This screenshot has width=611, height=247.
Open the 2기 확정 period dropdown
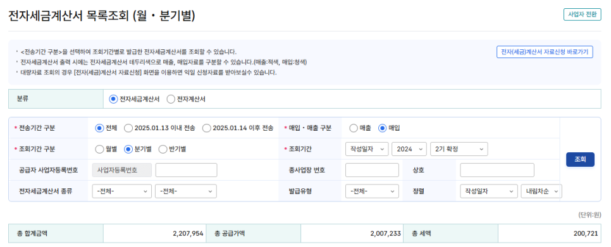point(459,149)
